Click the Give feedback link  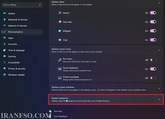(x=61, y=116)
